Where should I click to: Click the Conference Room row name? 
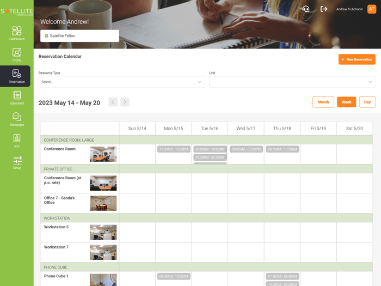60,149
